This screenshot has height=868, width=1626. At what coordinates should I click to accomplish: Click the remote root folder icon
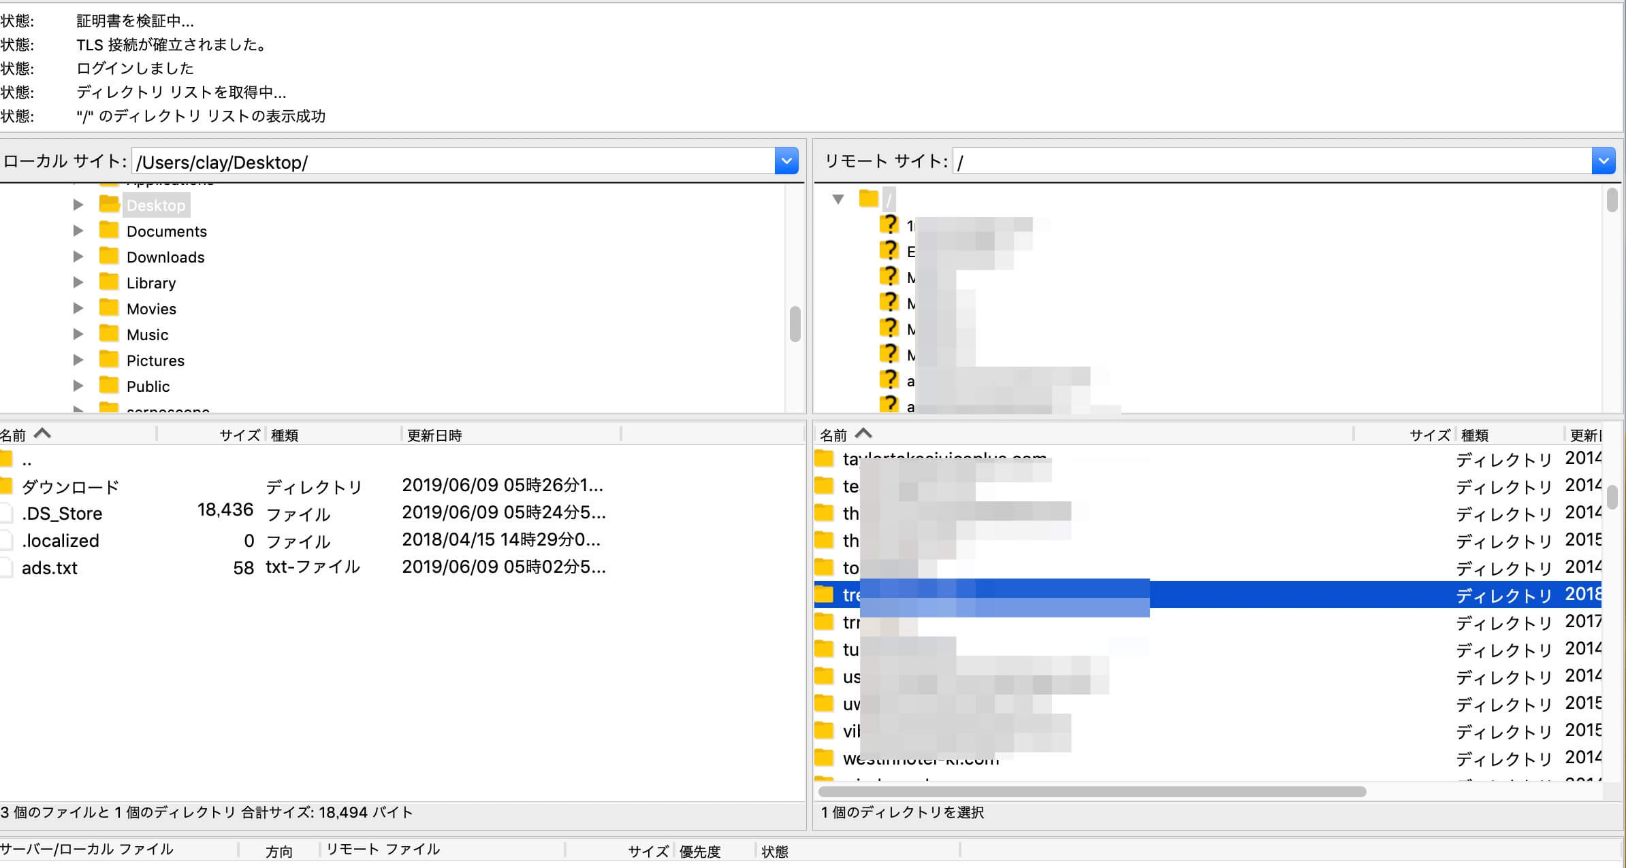(868, 199)
